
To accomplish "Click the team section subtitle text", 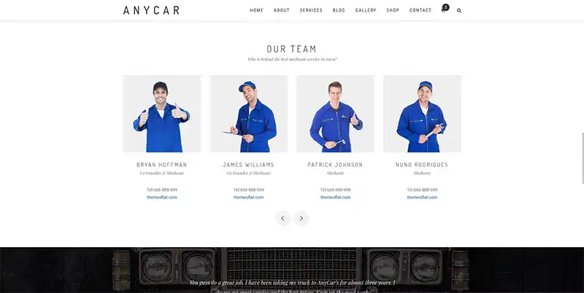I will pyautogui.click(x=292, y=59).
